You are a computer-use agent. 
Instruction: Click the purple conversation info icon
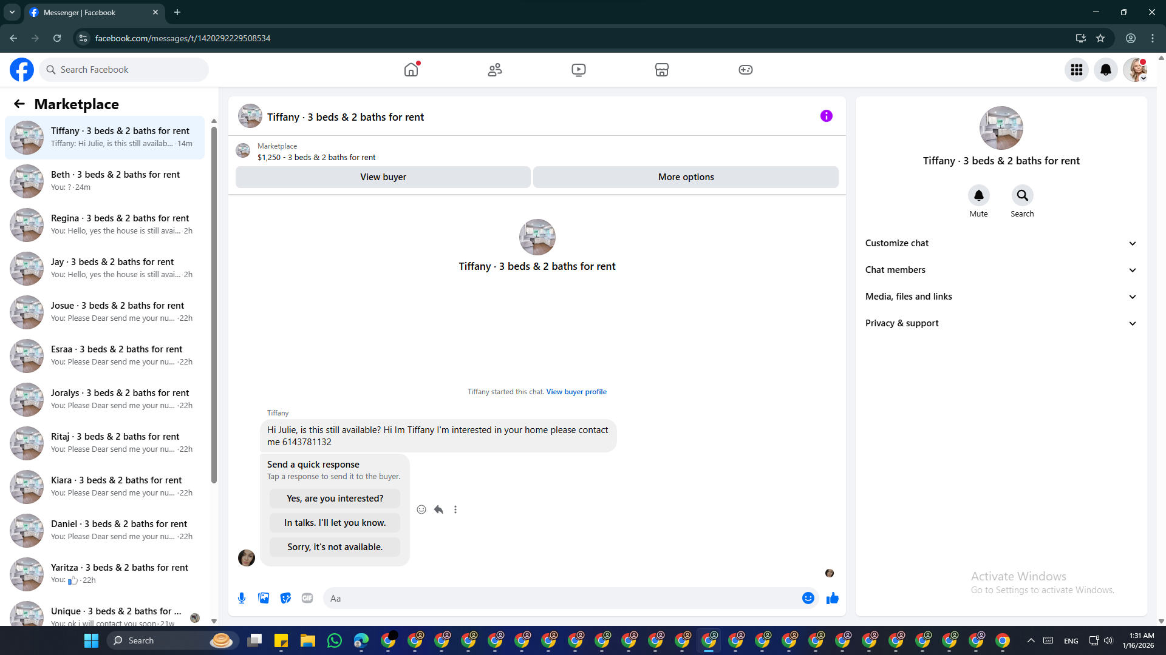coord(826,116)
